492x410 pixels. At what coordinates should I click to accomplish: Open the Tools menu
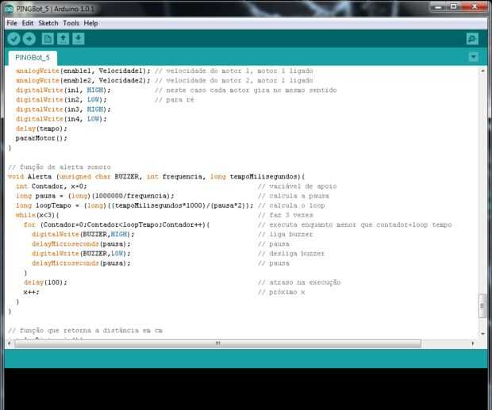(71, 23)
